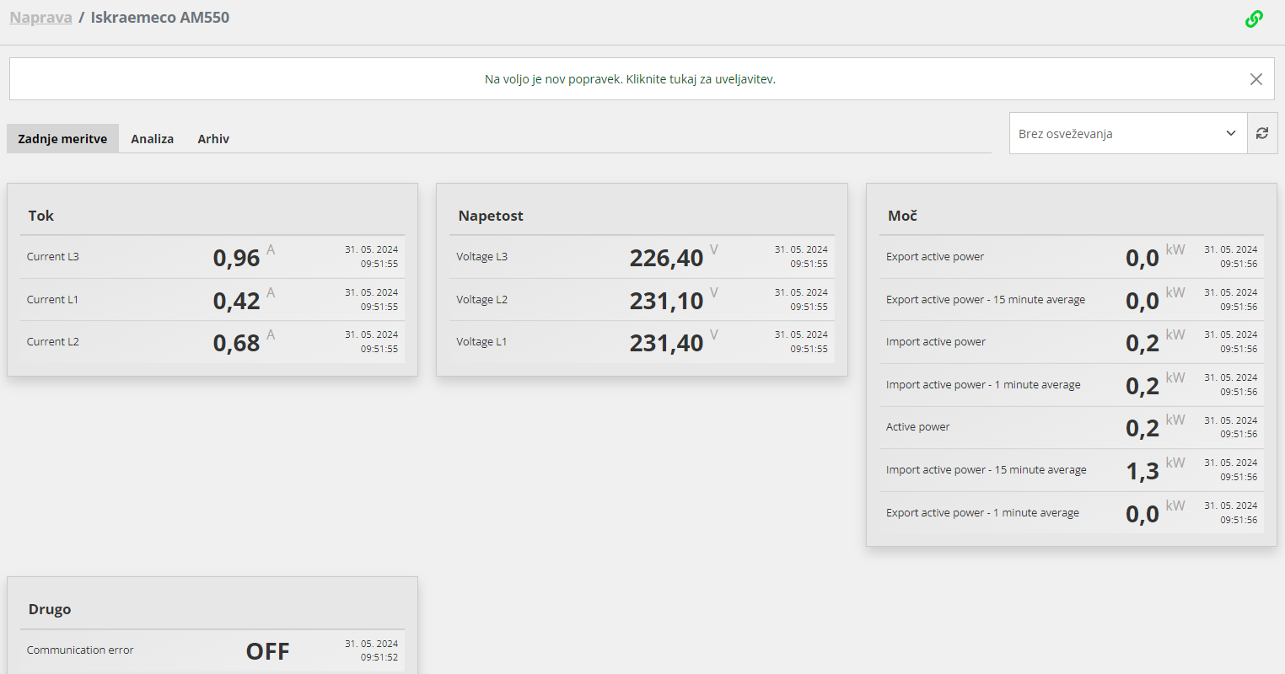Click the Voltage L1 value 231,40
The image size is (1285, 674).
point(666,343)
